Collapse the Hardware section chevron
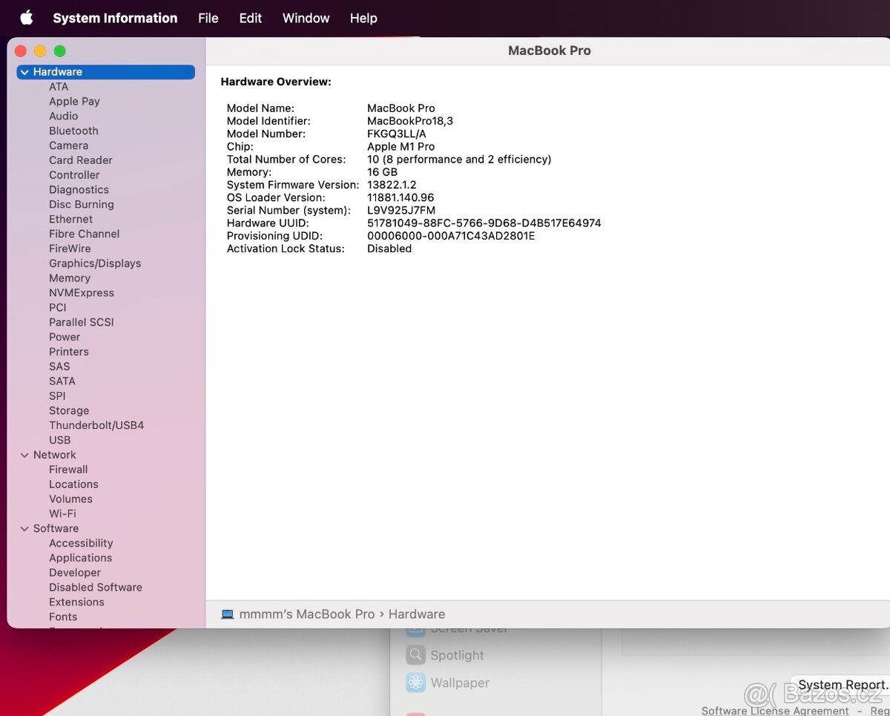890x716 pixels. [x=24, y=72]
